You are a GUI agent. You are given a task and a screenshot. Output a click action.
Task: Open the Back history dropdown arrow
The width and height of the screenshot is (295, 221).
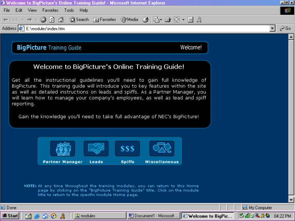click(23, 20)
